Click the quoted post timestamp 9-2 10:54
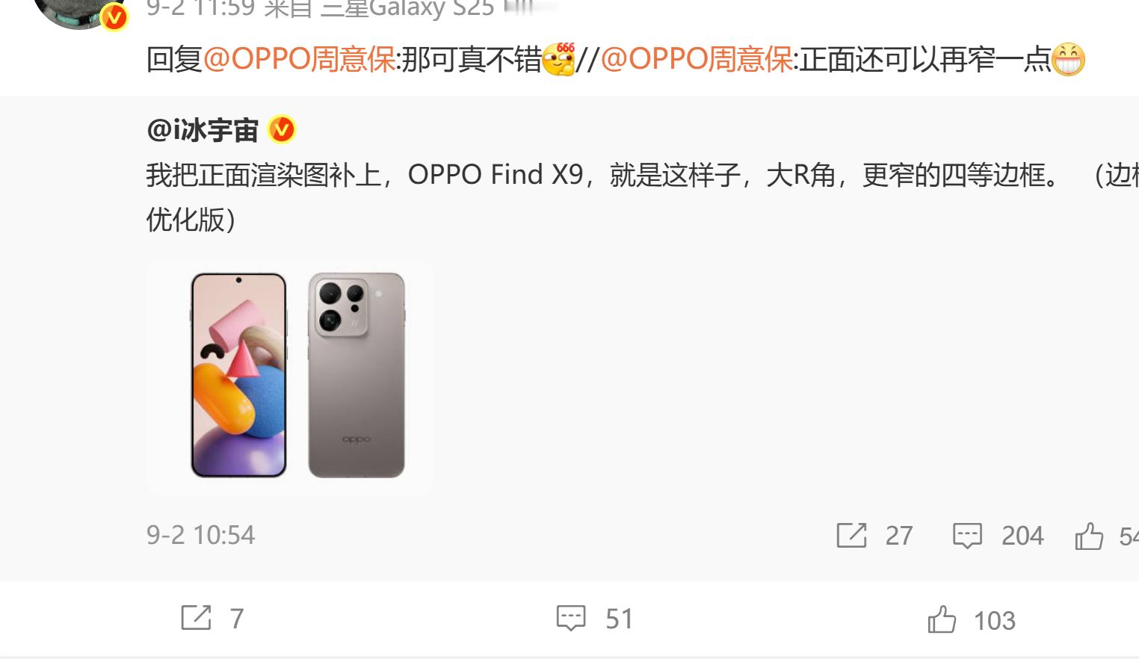The image size is (1139, 659). (200, 535)
